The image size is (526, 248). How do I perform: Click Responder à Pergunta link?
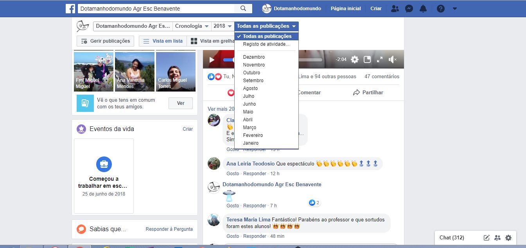pos(169,229)
